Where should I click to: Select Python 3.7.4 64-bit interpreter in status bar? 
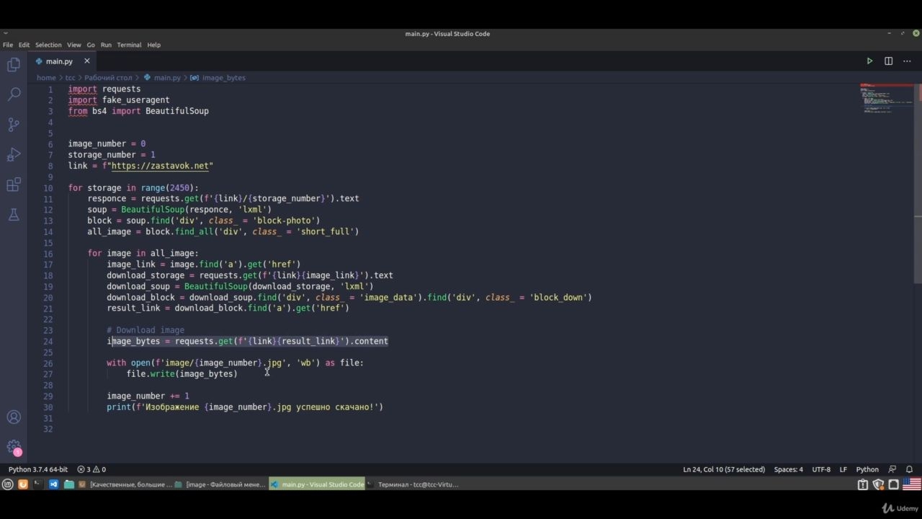click(38, 469)
